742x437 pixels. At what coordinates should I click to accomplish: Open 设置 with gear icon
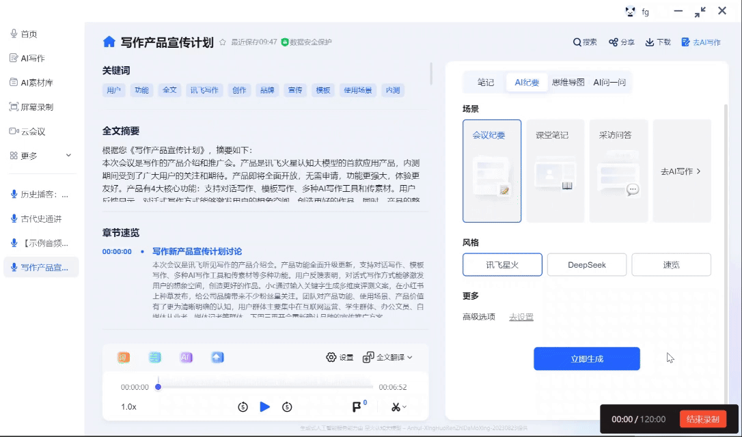(x=340, y=358)
